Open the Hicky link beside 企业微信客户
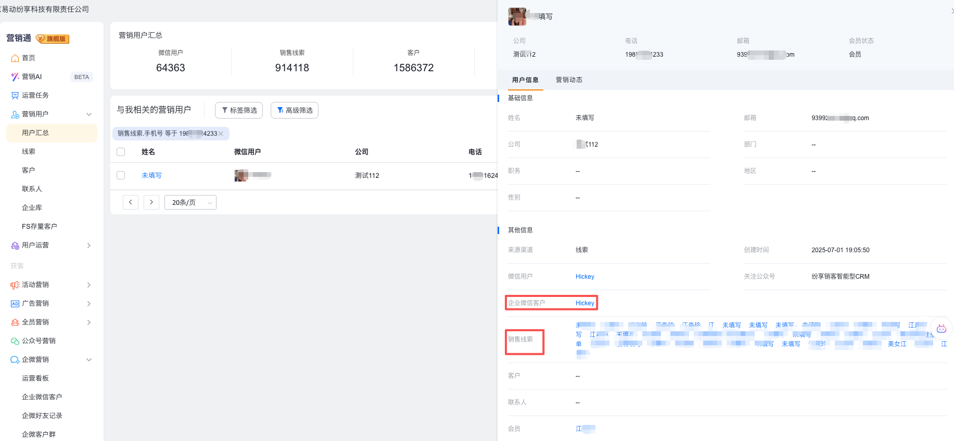The height and width of the screenshot is (441, 954). pyautogui.click(x=584, y=303)
